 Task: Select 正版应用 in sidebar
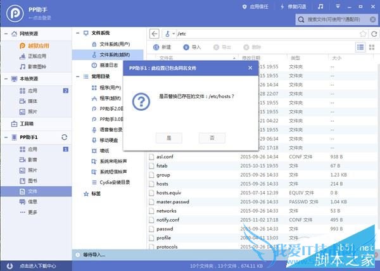[x=33, y=56]
